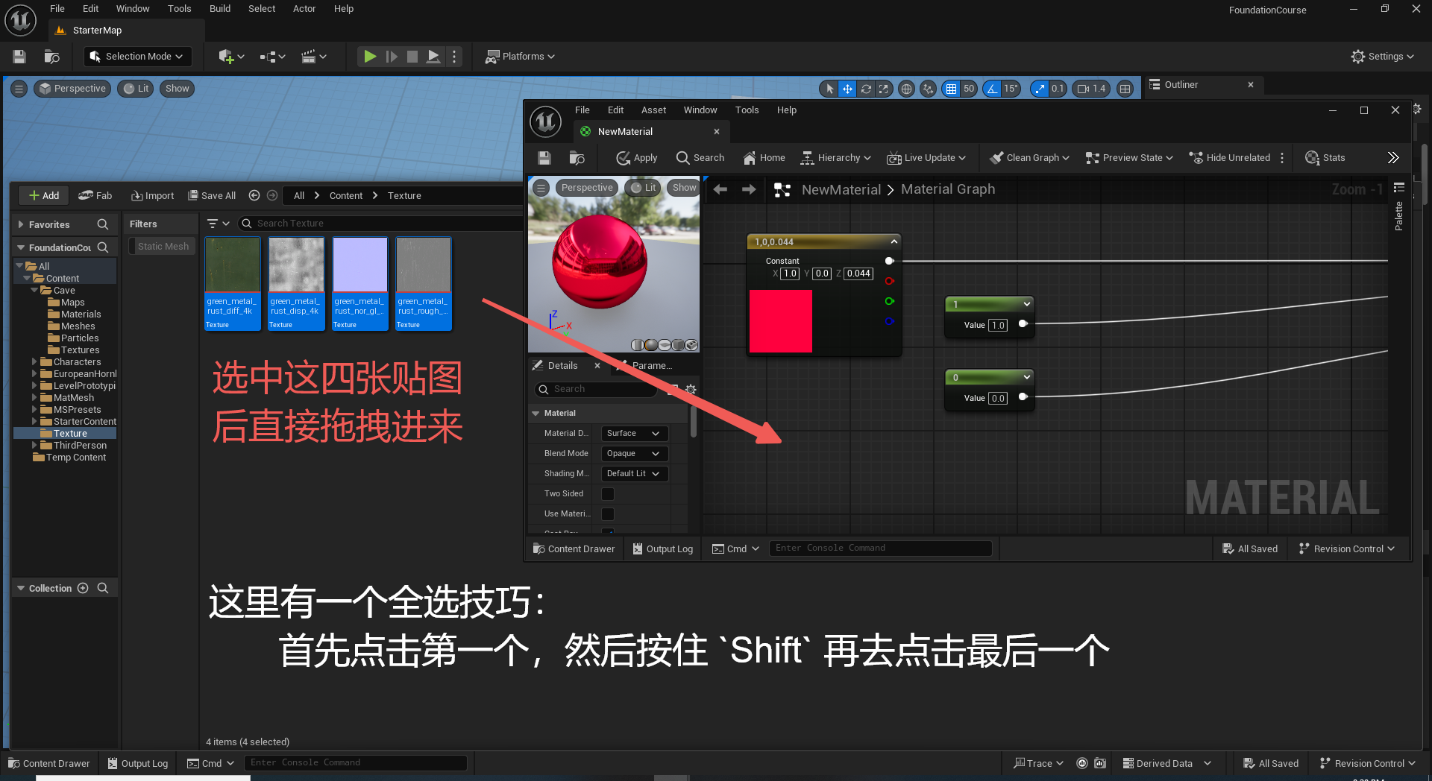Collapse the scalar node labeled 1
The width and height of the screenshot is (1432, 781).
click(1026, 304)
